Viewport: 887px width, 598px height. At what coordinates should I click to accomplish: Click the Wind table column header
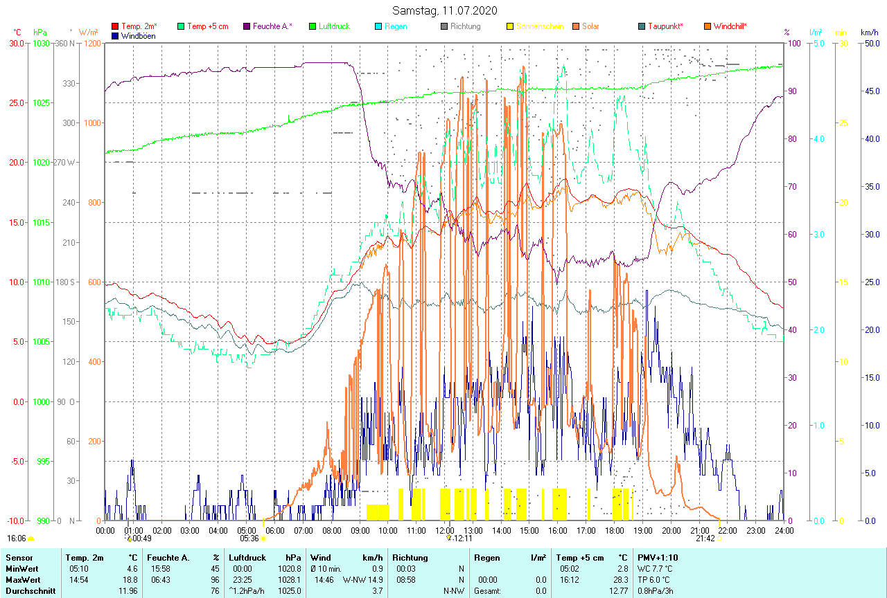click(321, 557)
